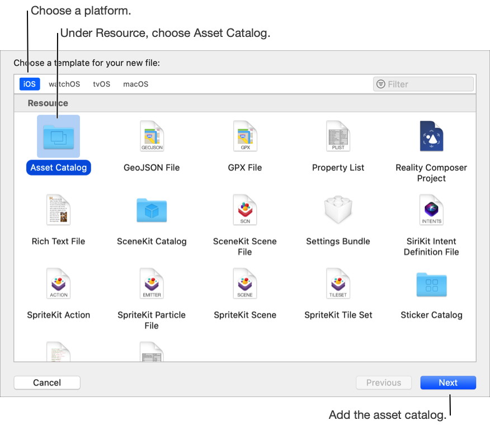Click the SceneKit Catalog label
The image size is (490, 425).
pos(152,241)
